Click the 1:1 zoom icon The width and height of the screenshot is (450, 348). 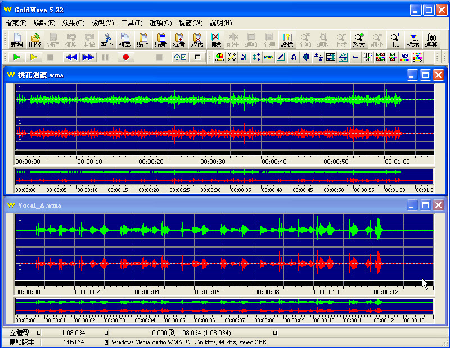(x=395, y=40)
